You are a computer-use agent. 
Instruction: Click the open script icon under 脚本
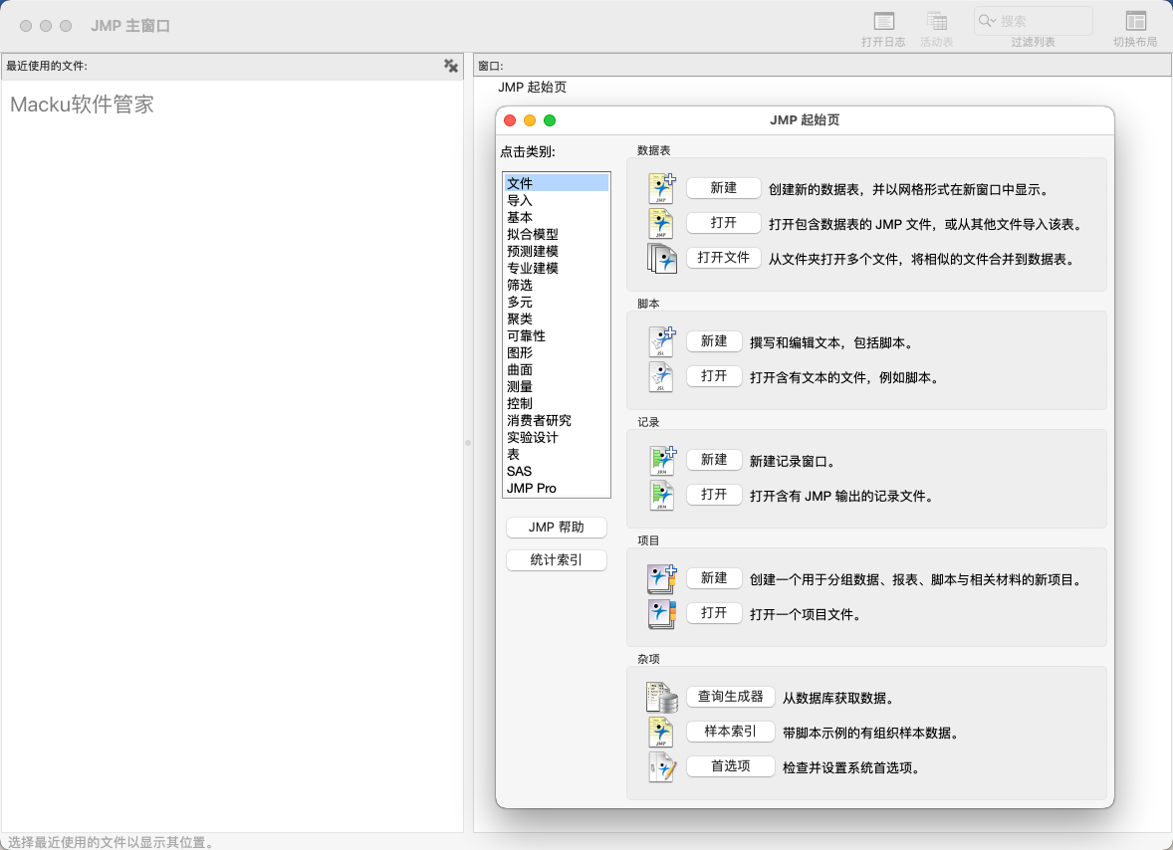pyautogui.click(x=661, y=377)
